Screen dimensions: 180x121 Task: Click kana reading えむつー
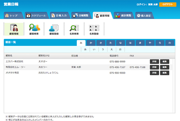43,67
